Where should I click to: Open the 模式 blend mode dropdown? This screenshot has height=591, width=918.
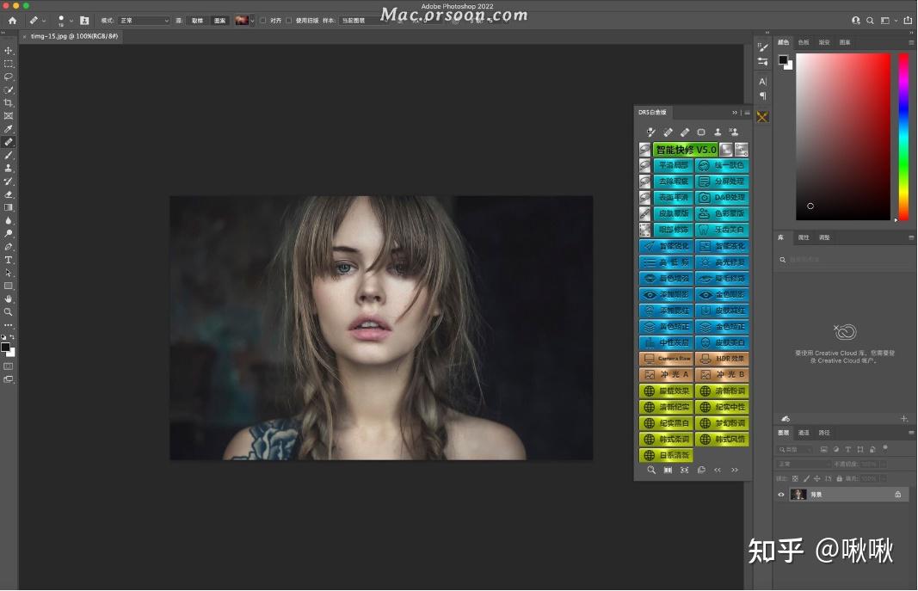pyautogui.click(x=143, y=20)
